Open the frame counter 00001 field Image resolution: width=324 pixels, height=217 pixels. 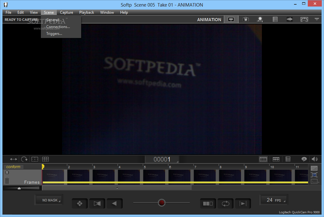(162, 159)
